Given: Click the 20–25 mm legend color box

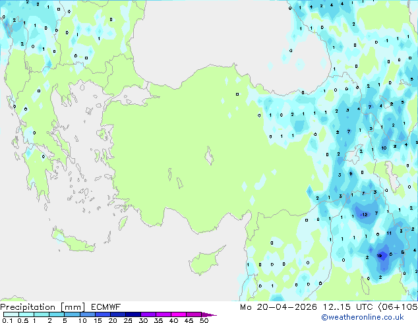Looking at the screenshot, I should point(117,314).
